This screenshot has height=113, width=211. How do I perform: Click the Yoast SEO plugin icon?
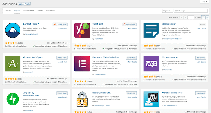click(82, 30)
